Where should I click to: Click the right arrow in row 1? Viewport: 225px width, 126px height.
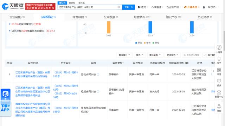213,71
